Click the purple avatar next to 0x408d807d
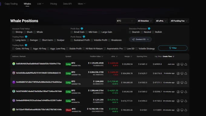 pyautogui.click(x=14, y=82)
